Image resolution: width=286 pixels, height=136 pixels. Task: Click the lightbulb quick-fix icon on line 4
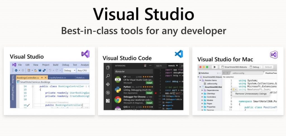234,90
